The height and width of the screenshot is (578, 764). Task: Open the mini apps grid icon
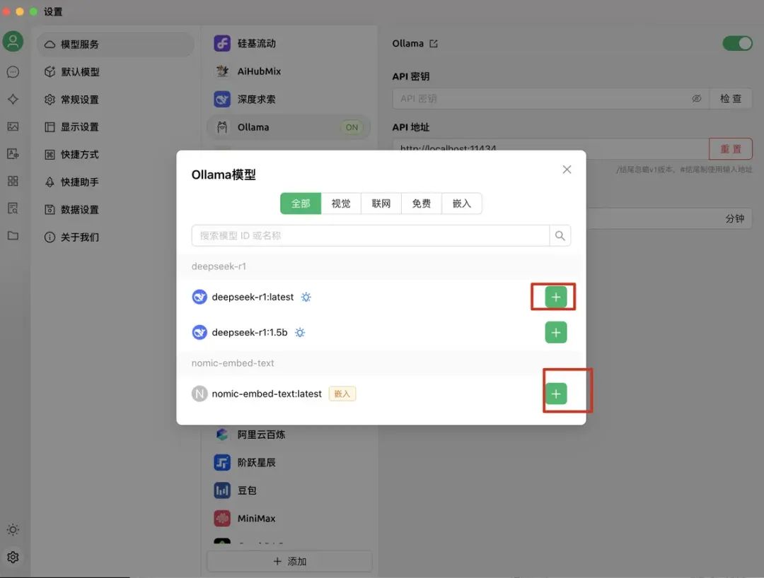[13, 181]
